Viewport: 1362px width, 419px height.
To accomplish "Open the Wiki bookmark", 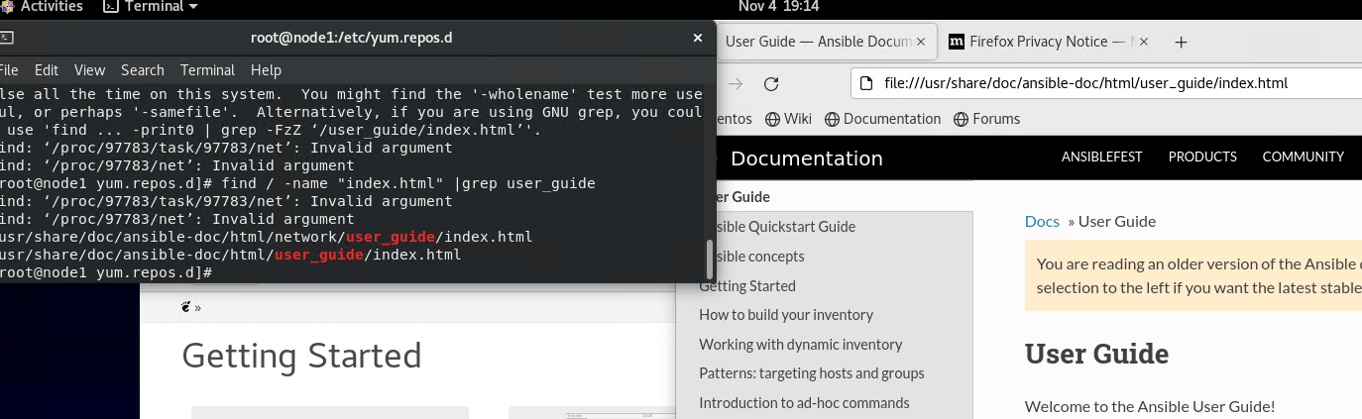I will pos(788,119).
